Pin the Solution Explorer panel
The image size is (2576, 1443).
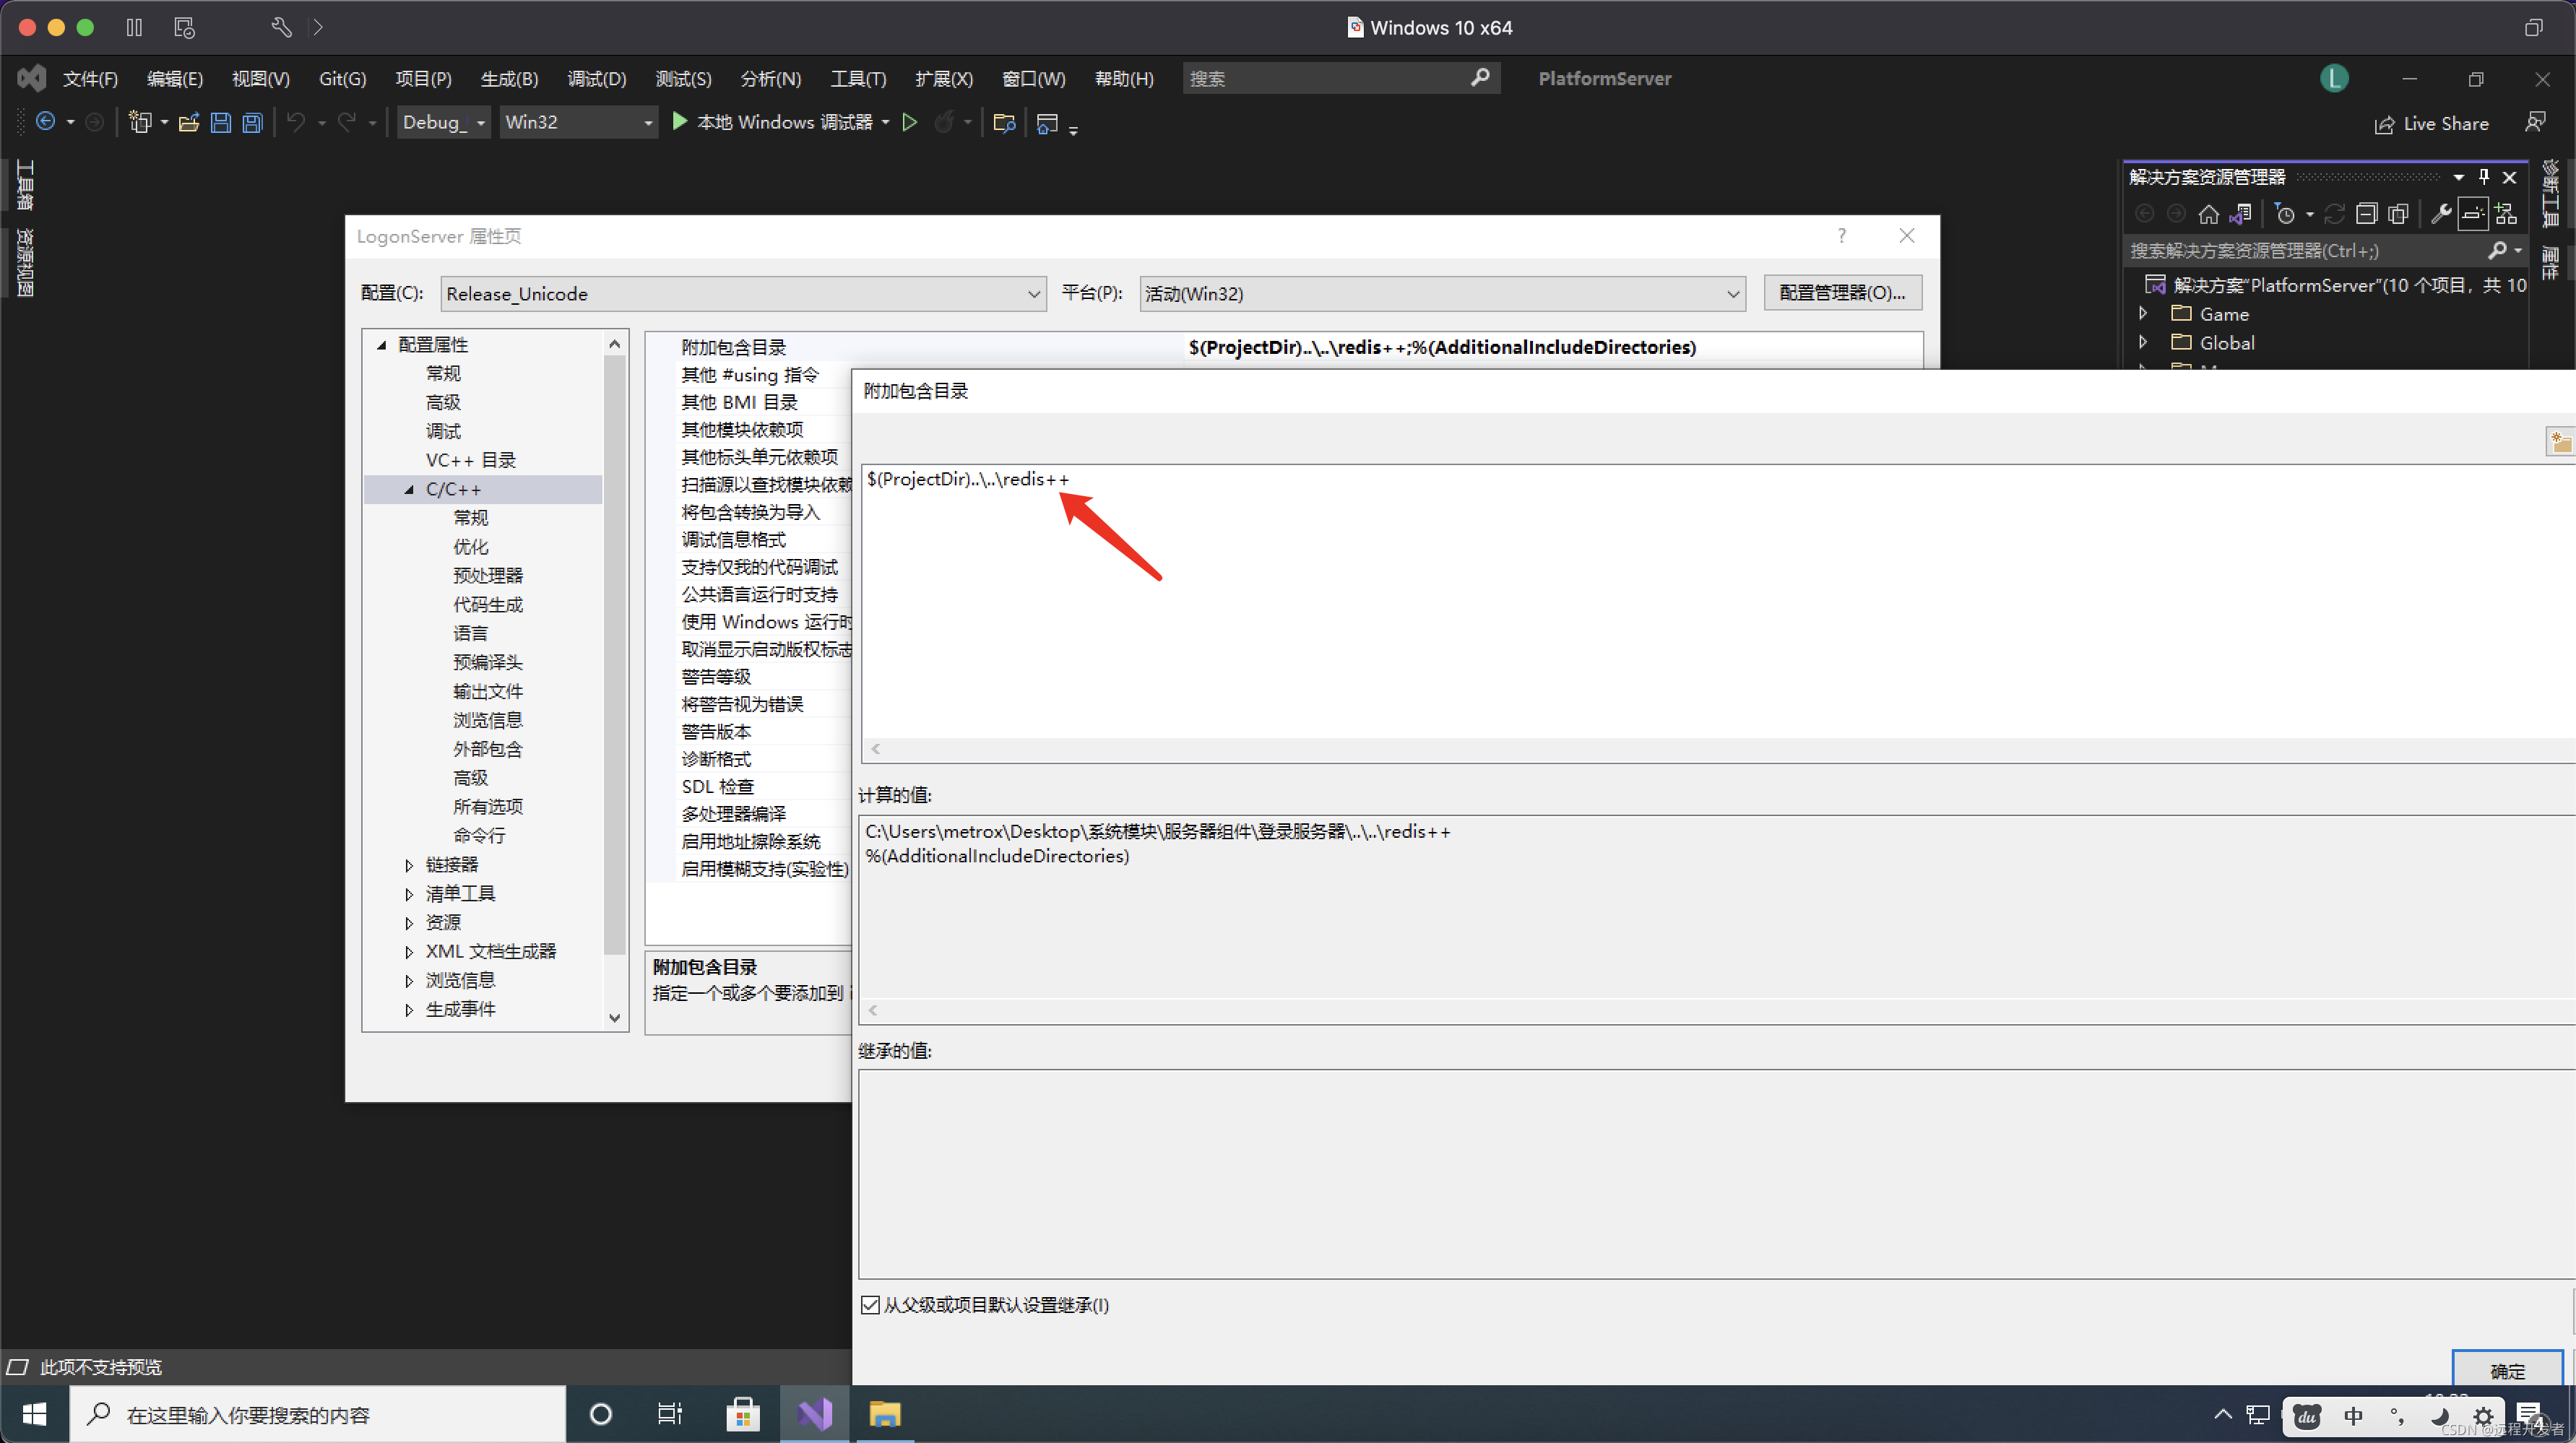click(x=2484, y=177)
